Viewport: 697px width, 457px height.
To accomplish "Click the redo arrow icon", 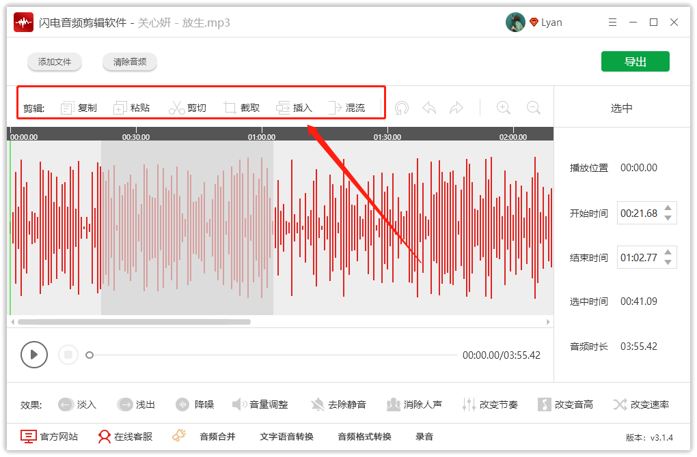I will click(456, 108).
